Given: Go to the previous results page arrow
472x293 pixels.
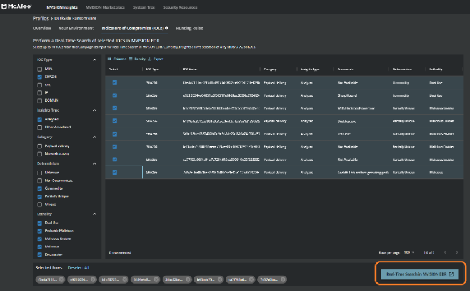Looking at the screenshot, I should pyautogui.click(x=446, y=253).
